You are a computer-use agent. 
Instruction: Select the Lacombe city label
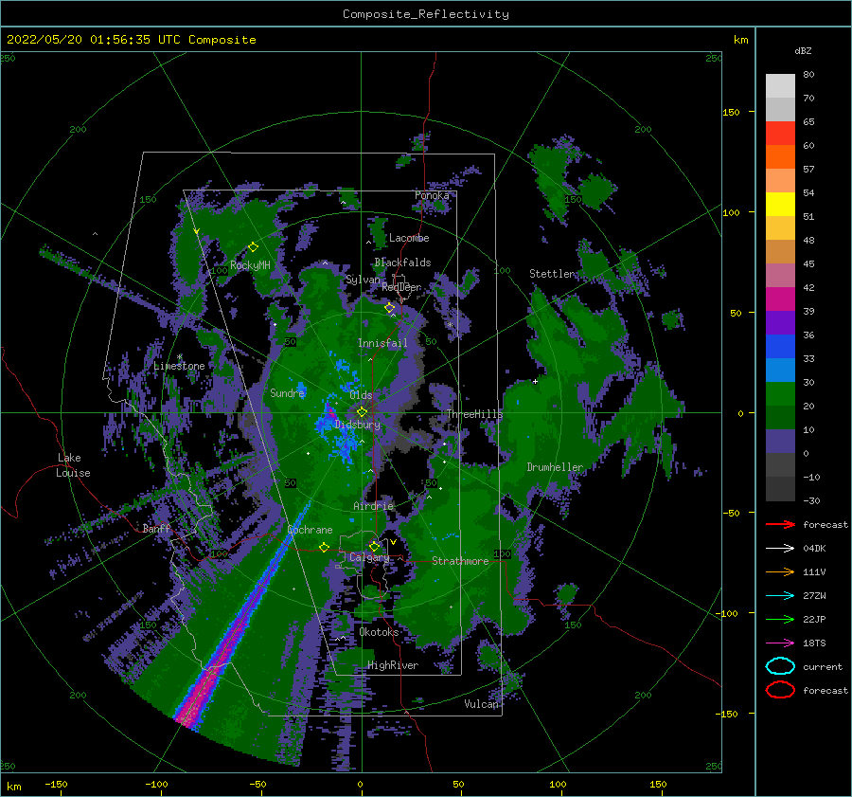(409, 238)
